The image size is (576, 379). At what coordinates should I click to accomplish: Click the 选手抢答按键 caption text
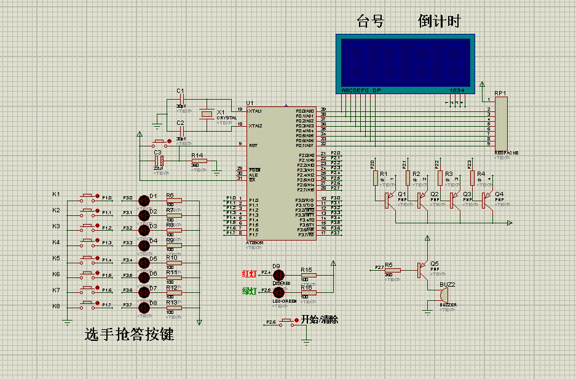[x=129, y=334]
